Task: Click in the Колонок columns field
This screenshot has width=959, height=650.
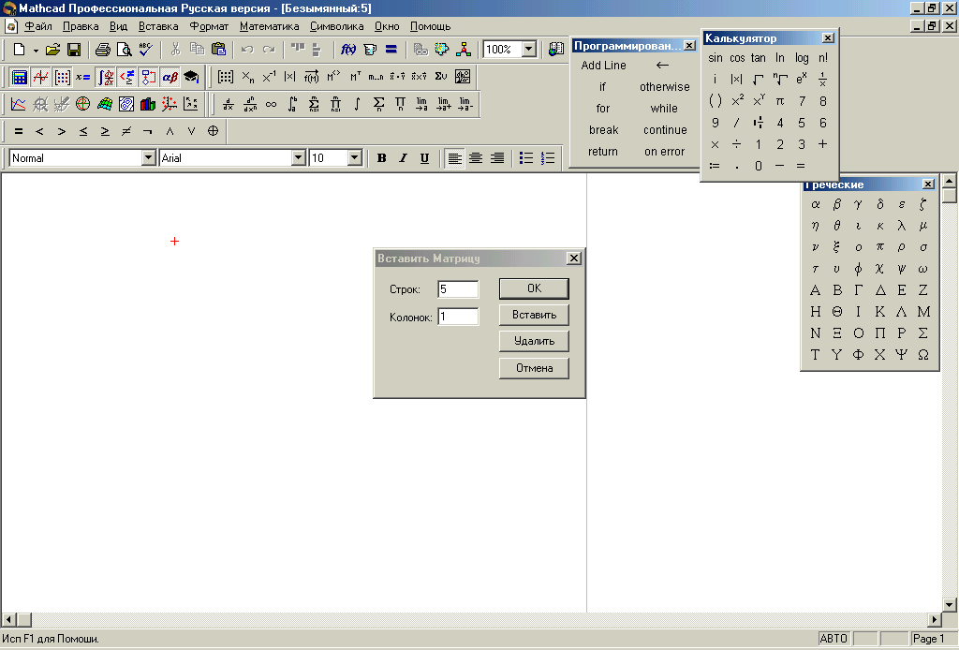Action: coord(458,317)
